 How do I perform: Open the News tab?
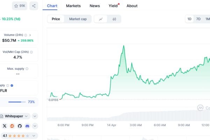coord(95,6)
